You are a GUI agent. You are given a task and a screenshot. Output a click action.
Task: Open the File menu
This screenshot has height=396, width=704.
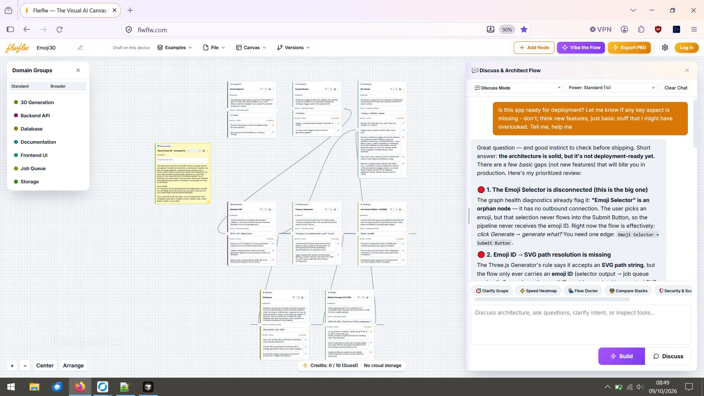(x=214, y=48)
